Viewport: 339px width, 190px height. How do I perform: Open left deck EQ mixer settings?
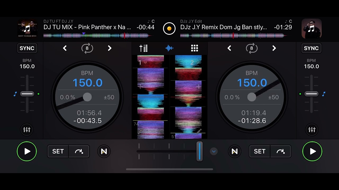[27, 130]
